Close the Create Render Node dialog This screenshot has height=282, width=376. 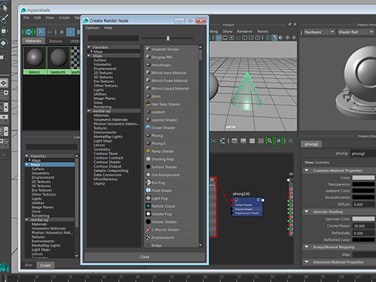145,257
